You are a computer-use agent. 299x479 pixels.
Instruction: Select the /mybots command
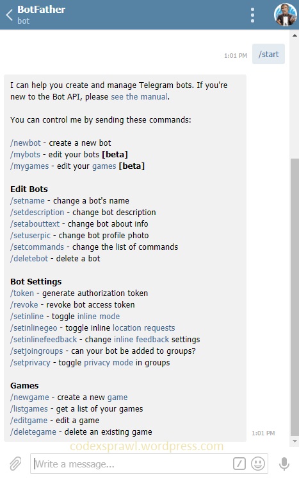coord(25,155)
